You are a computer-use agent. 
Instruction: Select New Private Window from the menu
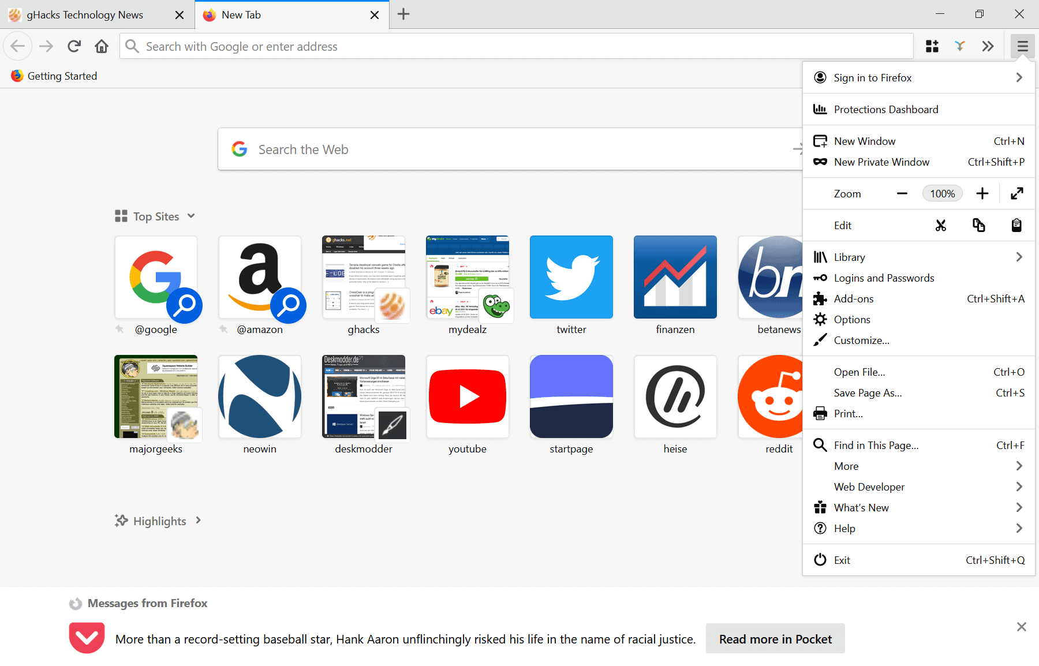coord(881,162)
